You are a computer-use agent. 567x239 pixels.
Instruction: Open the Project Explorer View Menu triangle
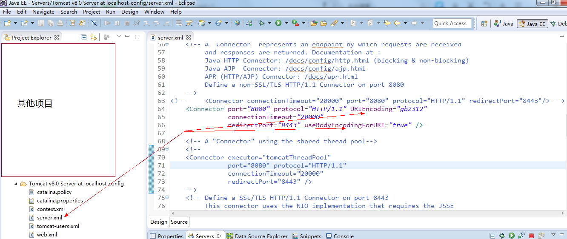pyautogui.click(x=119, y=37)
